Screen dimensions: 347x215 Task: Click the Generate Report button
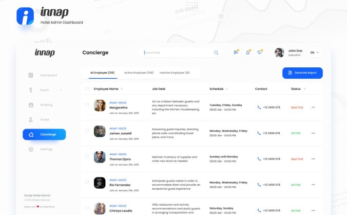pyautogui.click(x=302, y=73)
